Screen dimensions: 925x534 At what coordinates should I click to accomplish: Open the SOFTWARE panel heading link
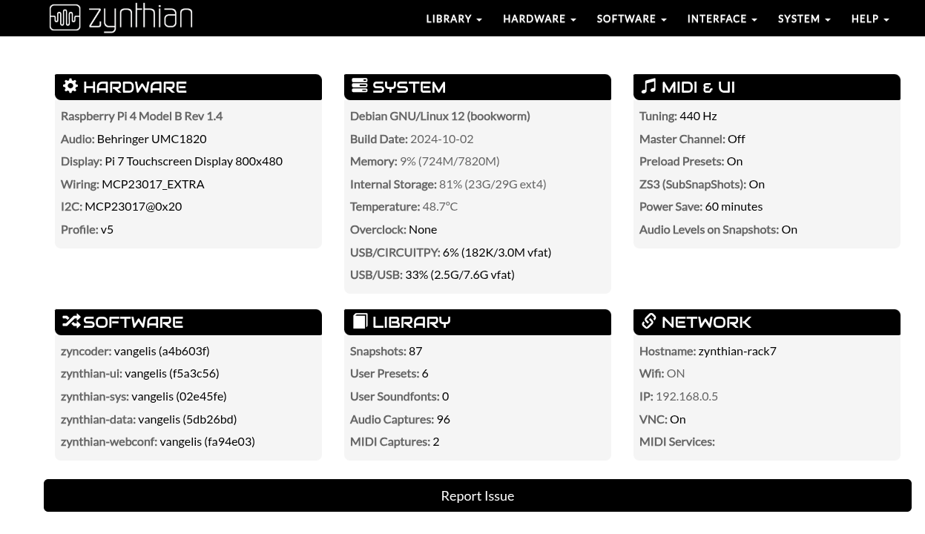pos(134,322)
